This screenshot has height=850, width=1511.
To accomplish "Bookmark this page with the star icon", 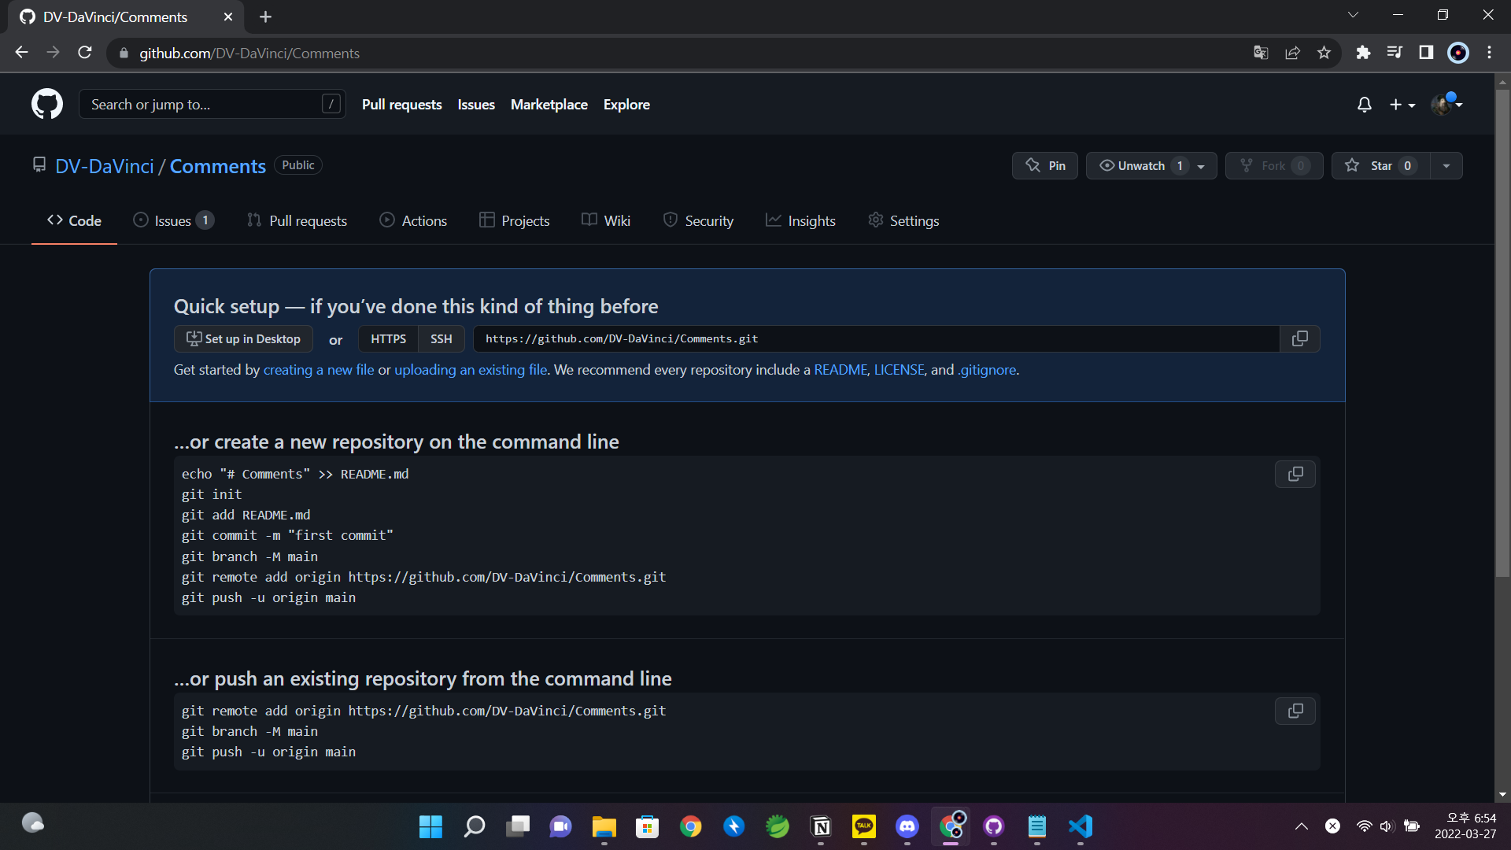I will point(1324,53).
